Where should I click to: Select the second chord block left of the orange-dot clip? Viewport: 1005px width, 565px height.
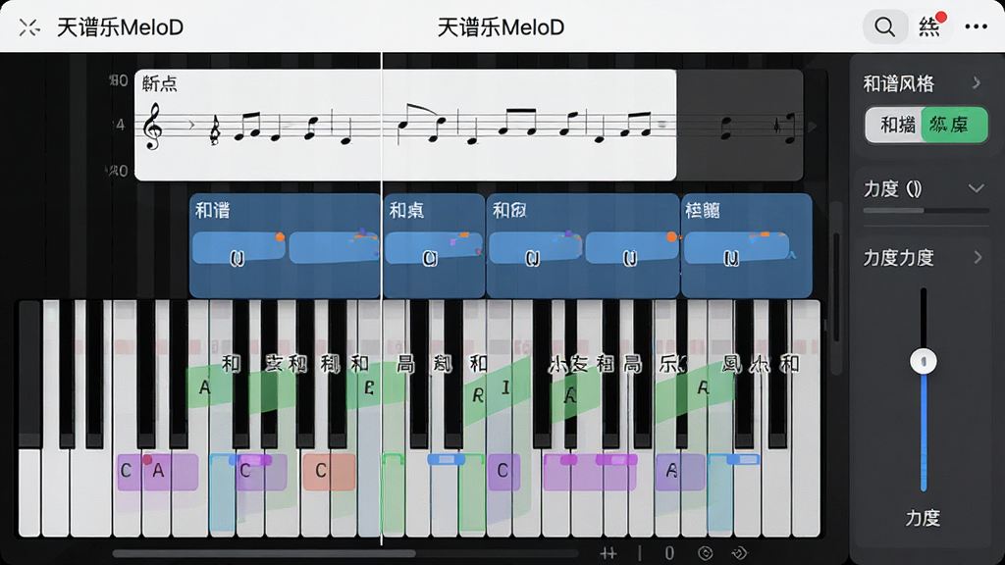pyautogui.click(x=434, y=245)
